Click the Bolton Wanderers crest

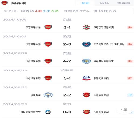86,78
